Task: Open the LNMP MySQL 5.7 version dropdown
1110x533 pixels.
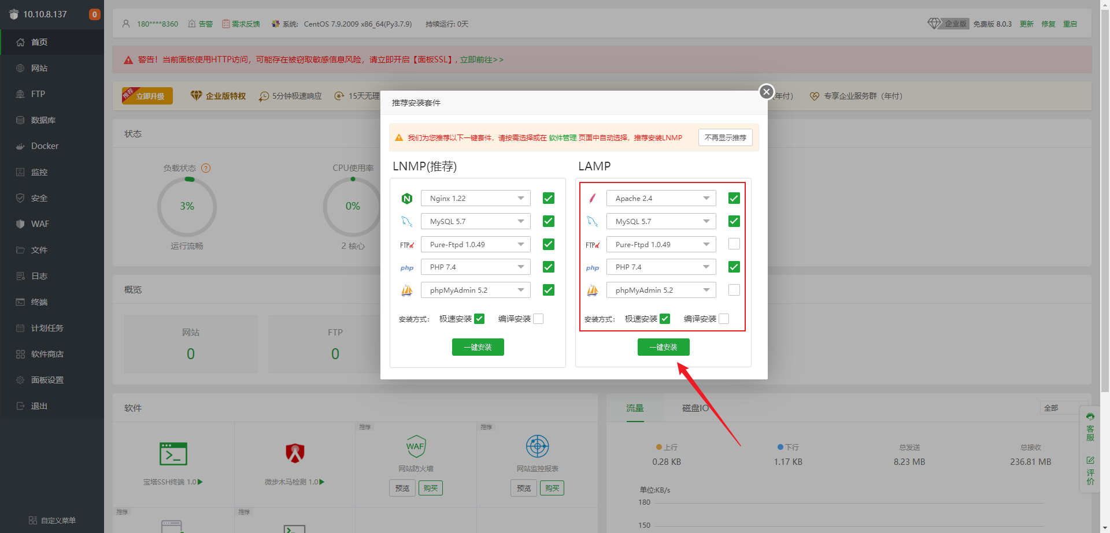Action: click(476, 221)
